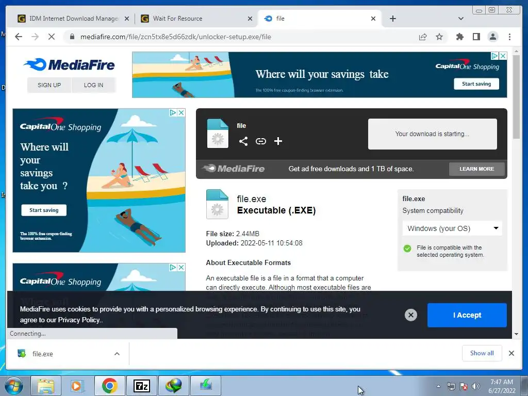Click the scrollbar down arrow
Viewport: 528px width, 396px height.
517,334
